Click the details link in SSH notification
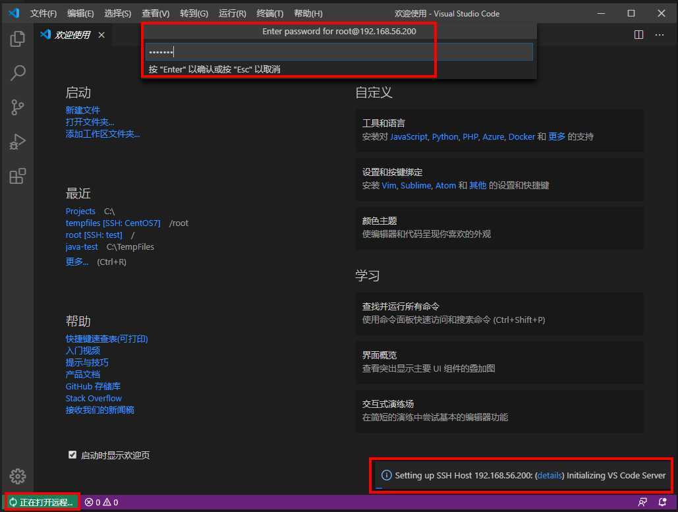The image size is (678, 512). (x=550, y=475)
